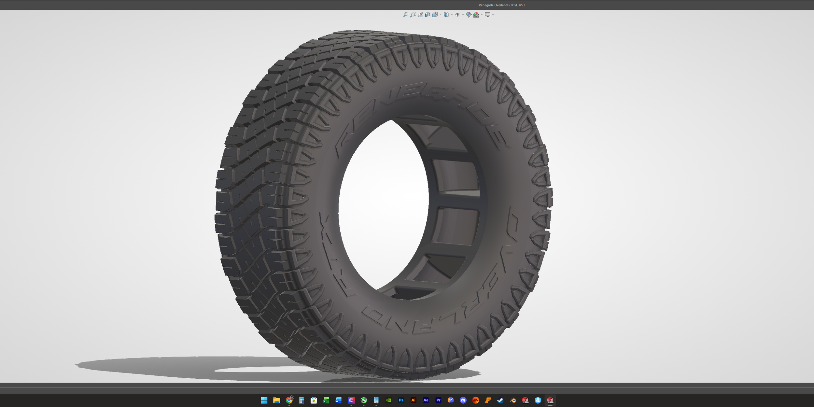Open Microsoft Store from the taskbar
The height and width of the screenshot is (407, 814).
coord(314,400)
